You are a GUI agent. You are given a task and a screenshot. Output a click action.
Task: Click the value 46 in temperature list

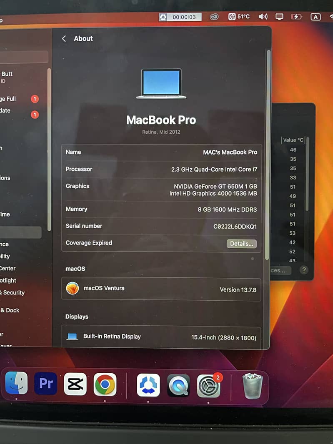(x=293, y=150)
